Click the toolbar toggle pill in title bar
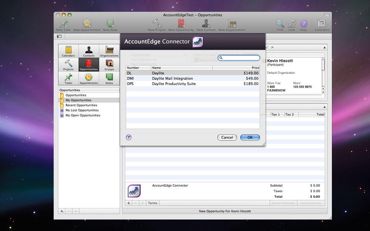This screenshot has width=370, height=231. point(327,15)
